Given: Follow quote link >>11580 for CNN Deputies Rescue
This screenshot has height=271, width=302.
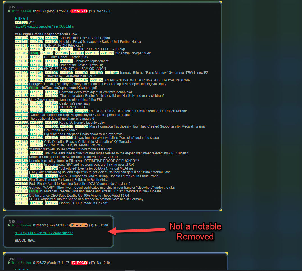Looking at the screenshot, I should click(37, 142).
